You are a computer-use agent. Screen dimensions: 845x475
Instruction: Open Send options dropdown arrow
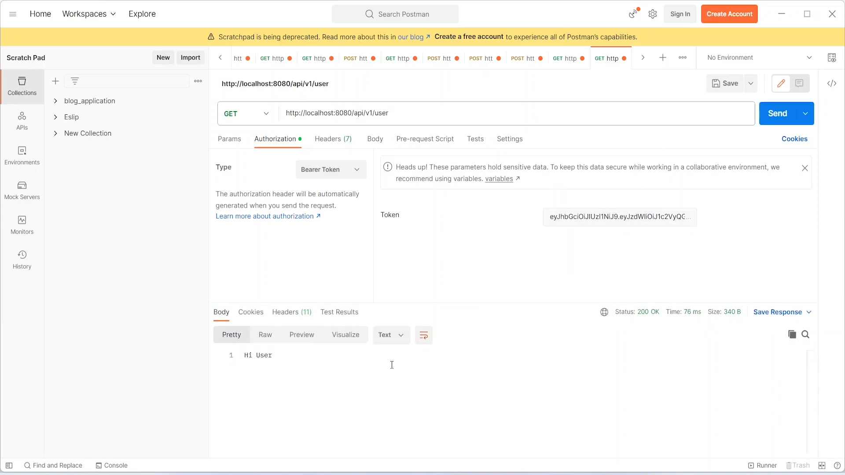coord(805,113)
